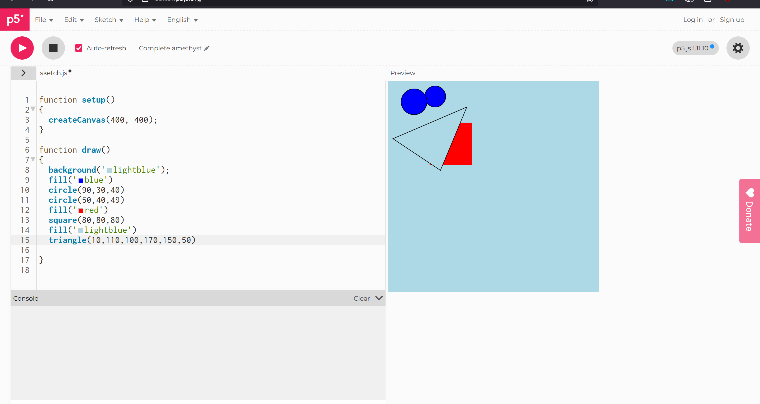Toggle the Auto-refresh checkbox

pyautogui.click(x=78, y=48)
